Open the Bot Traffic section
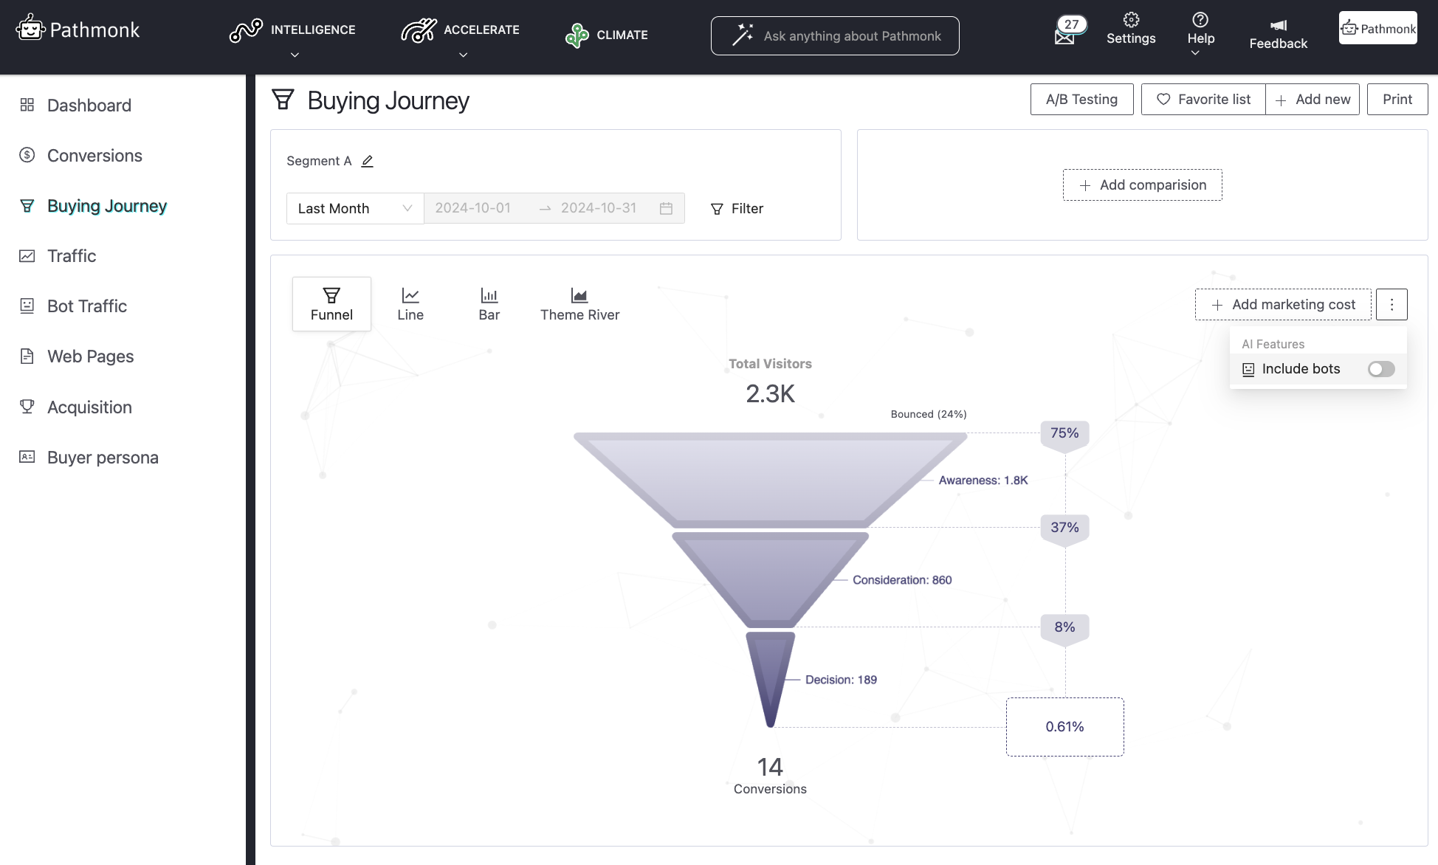This screenshot has width=1438, height=865. pyautogui.click(x=86, y=306)
